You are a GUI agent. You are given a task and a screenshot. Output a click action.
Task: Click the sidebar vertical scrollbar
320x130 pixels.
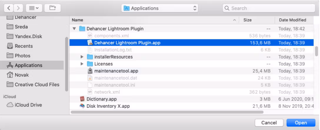[66, 64]
